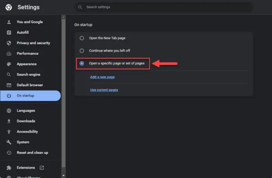272x178 pixels.
Task: Open Languages settings section
Action: coord(31,111)
